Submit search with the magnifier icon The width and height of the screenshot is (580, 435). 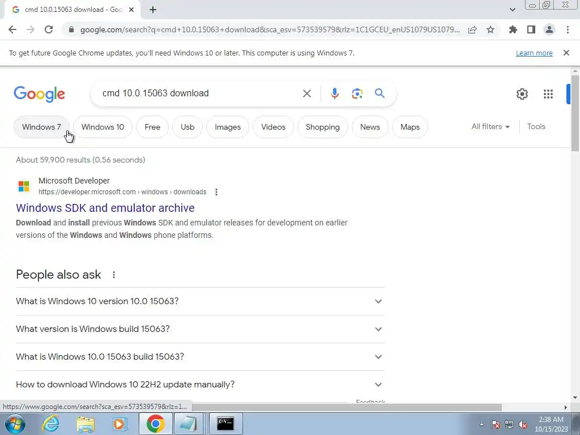point(379,93)
